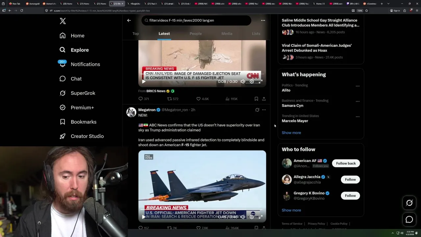This screenshot has width=421, height=237.
Task: Enter fullscreen on the CNN video
Action: (260, 82)
